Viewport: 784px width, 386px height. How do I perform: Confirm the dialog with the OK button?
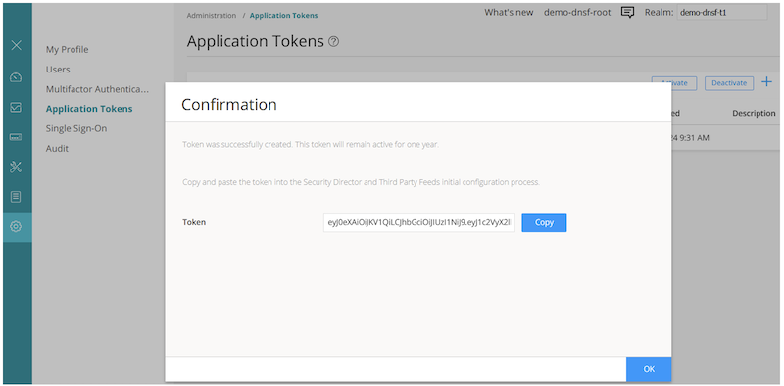[649, 369]
